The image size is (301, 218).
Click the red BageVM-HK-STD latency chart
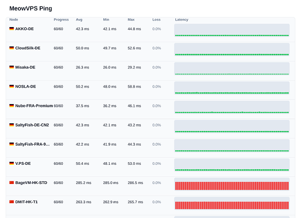232,184
